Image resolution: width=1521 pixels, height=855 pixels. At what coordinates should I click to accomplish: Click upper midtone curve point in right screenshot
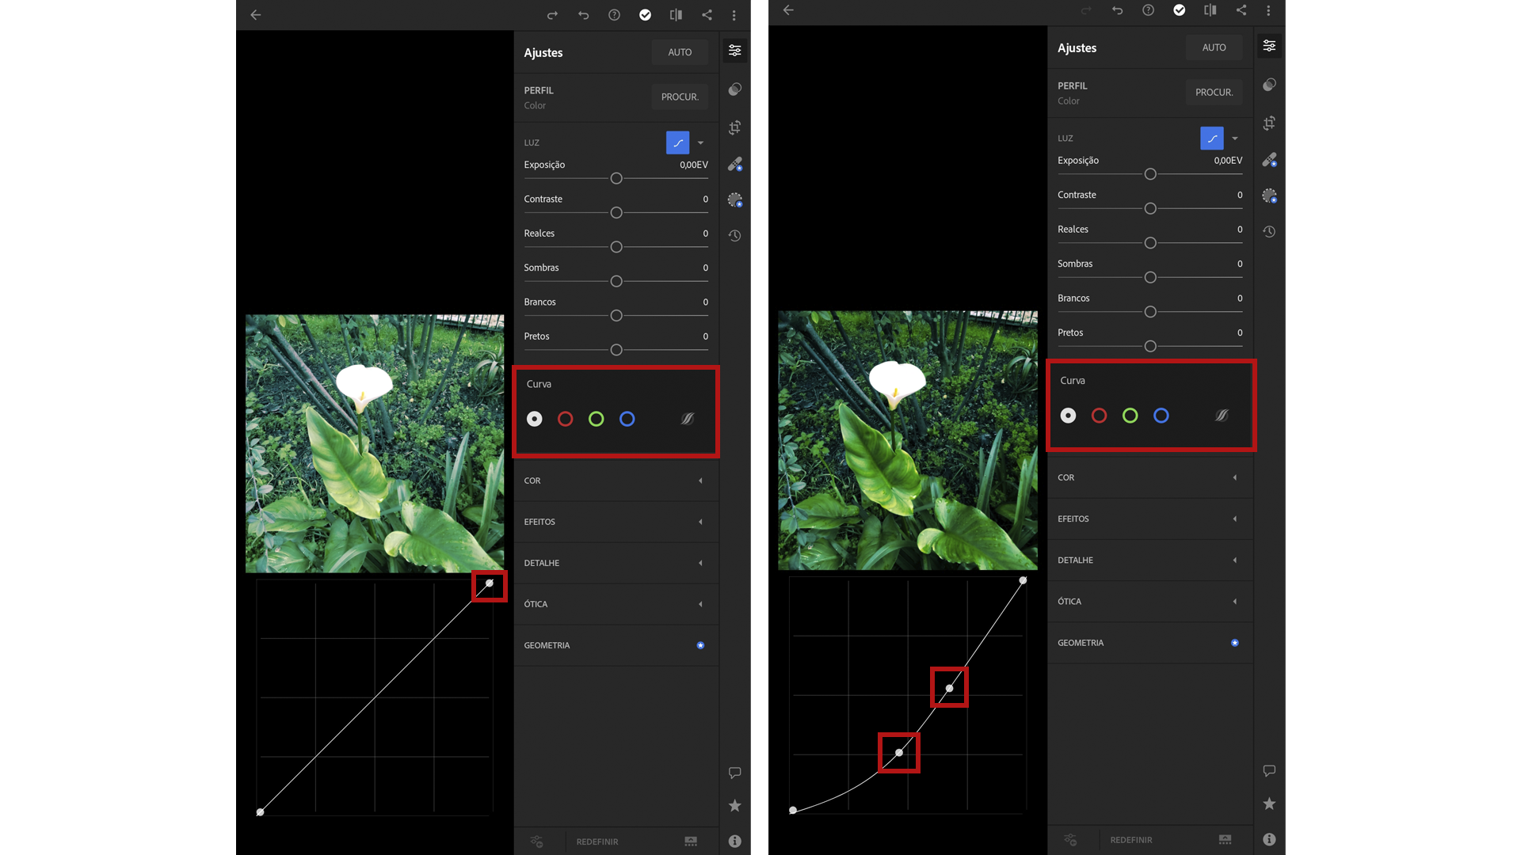tap(949, 688)
